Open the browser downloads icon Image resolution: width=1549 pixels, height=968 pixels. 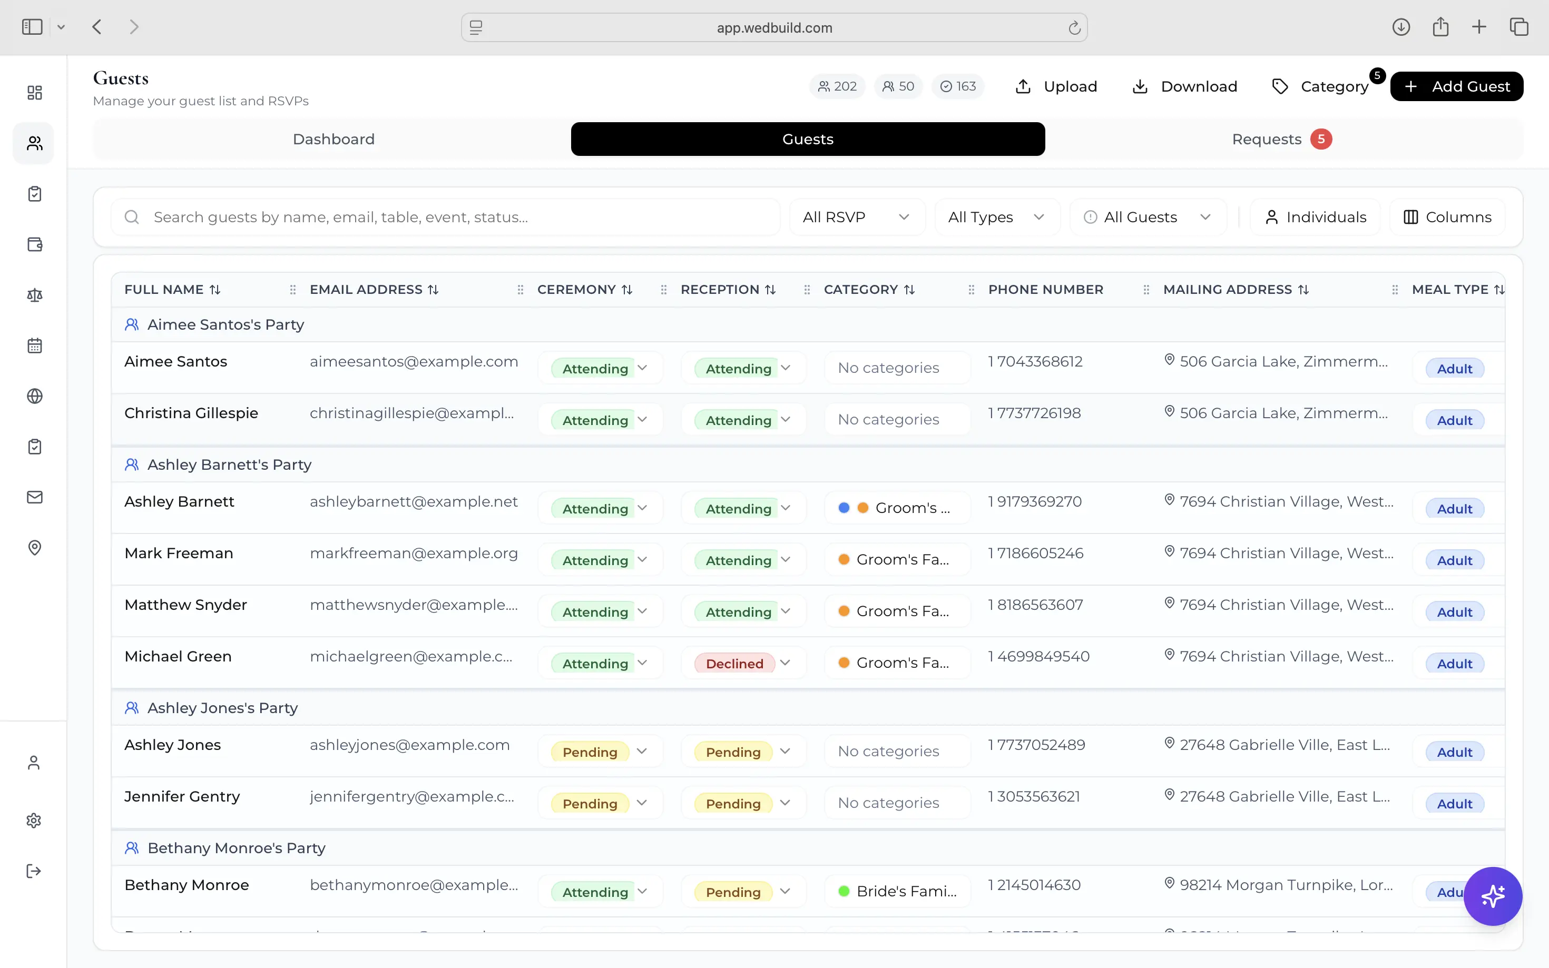click(1401, 27)
